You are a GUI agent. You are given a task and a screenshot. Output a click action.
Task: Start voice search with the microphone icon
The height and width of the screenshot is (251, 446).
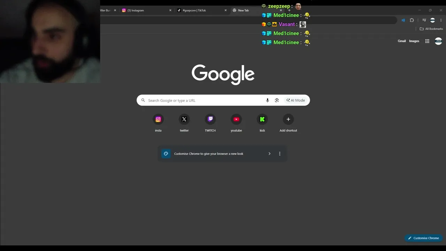click(x=268, y=100)
